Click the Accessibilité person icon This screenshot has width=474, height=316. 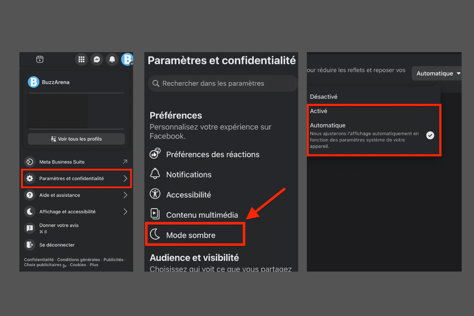155,194
